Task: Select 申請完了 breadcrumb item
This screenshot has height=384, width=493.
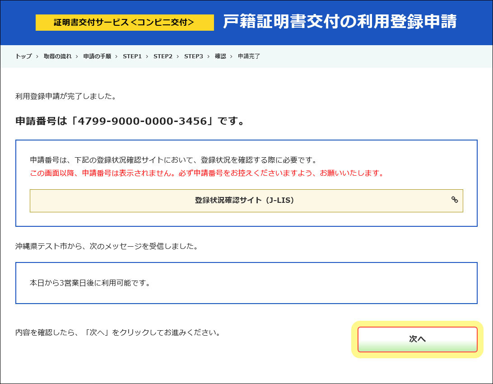Action: tap(249, 56)
